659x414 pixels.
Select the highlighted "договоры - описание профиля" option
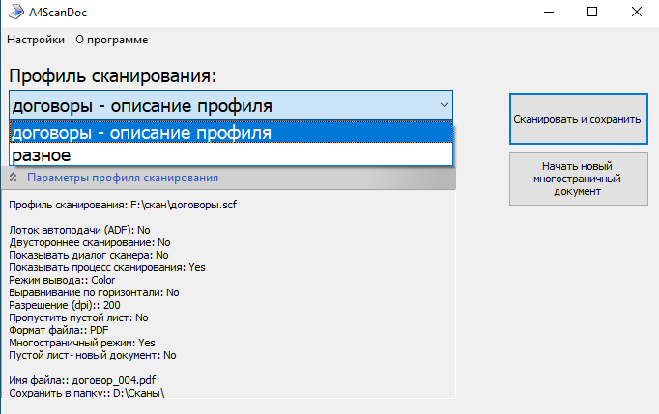(230, 132)
